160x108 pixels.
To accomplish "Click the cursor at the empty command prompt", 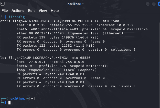I will tap(9, 102).
